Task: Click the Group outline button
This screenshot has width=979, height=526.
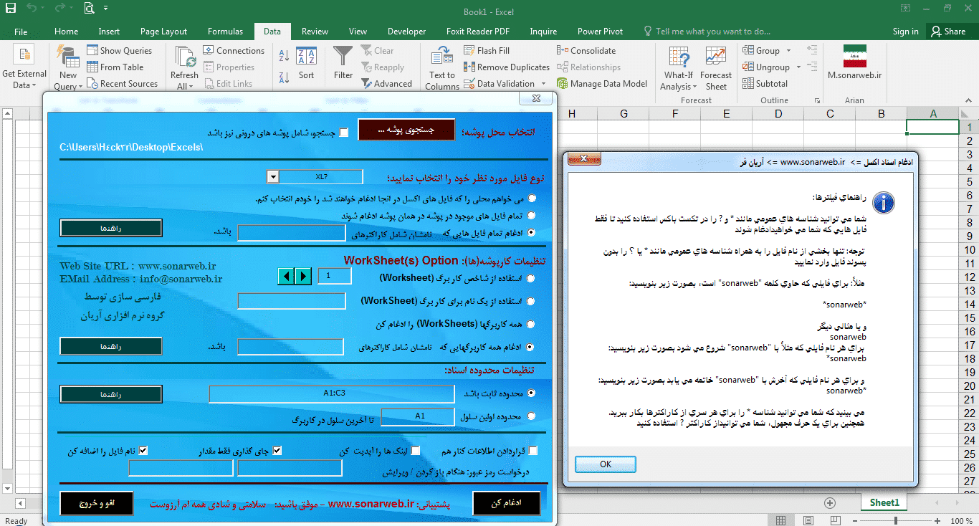Action: tap(761, 50)
